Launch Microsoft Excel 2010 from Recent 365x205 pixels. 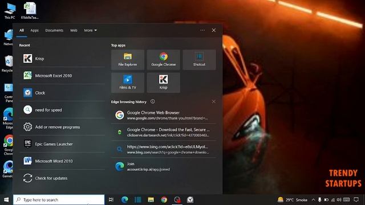coord(62,76)
